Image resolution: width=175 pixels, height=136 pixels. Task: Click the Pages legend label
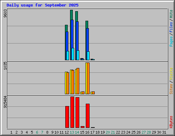pyautogui.click(x=171, y=41)
